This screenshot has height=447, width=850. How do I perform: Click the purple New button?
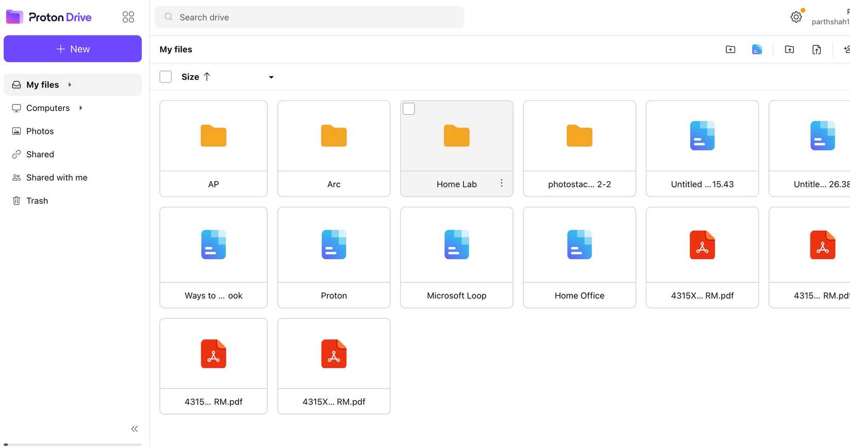tap(73, 49)
